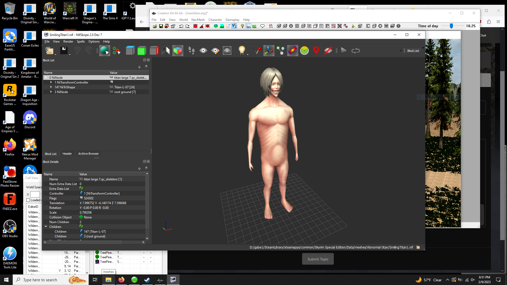The image size is (507, 285).
Task: Toggle the Creation Kit sky icon
Action: pyautogui.click(x=248, y=26)
